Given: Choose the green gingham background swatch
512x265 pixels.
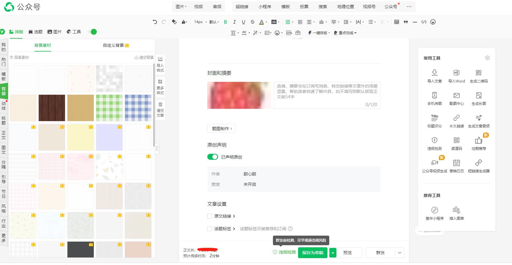Looking at the screenshot, I should 109,108.
